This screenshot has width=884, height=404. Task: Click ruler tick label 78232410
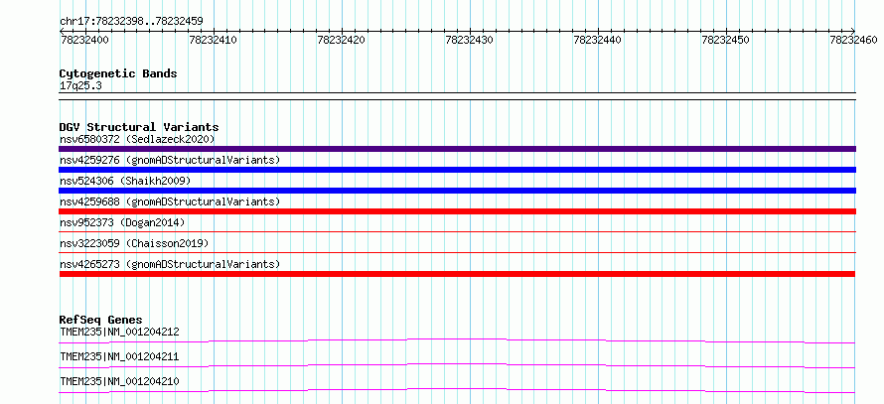point(214,40)
